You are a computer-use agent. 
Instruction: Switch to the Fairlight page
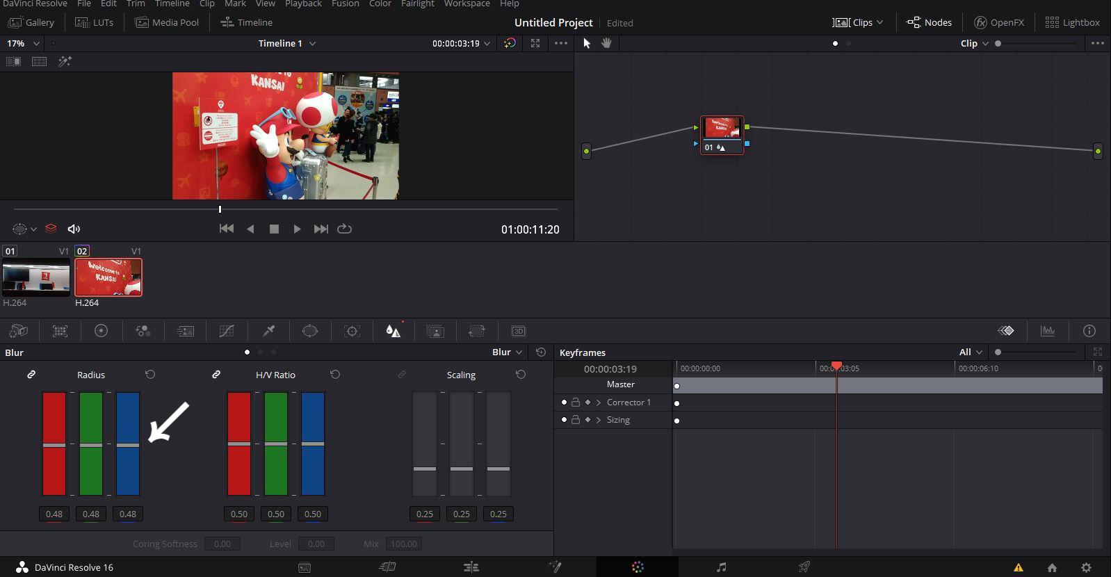721,567
